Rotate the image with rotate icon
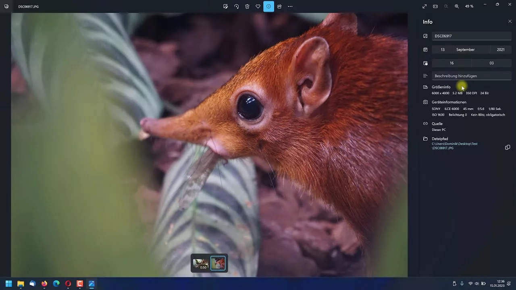516x290 pixels. (x=237, y=6)
